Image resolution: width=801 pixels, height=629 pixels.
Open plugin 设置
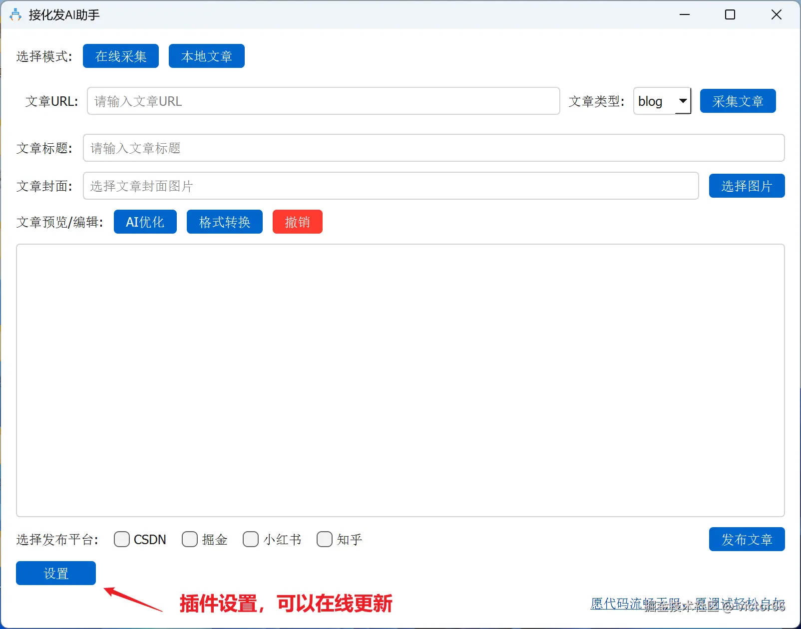pyautogui.click(x=56, y=573)
